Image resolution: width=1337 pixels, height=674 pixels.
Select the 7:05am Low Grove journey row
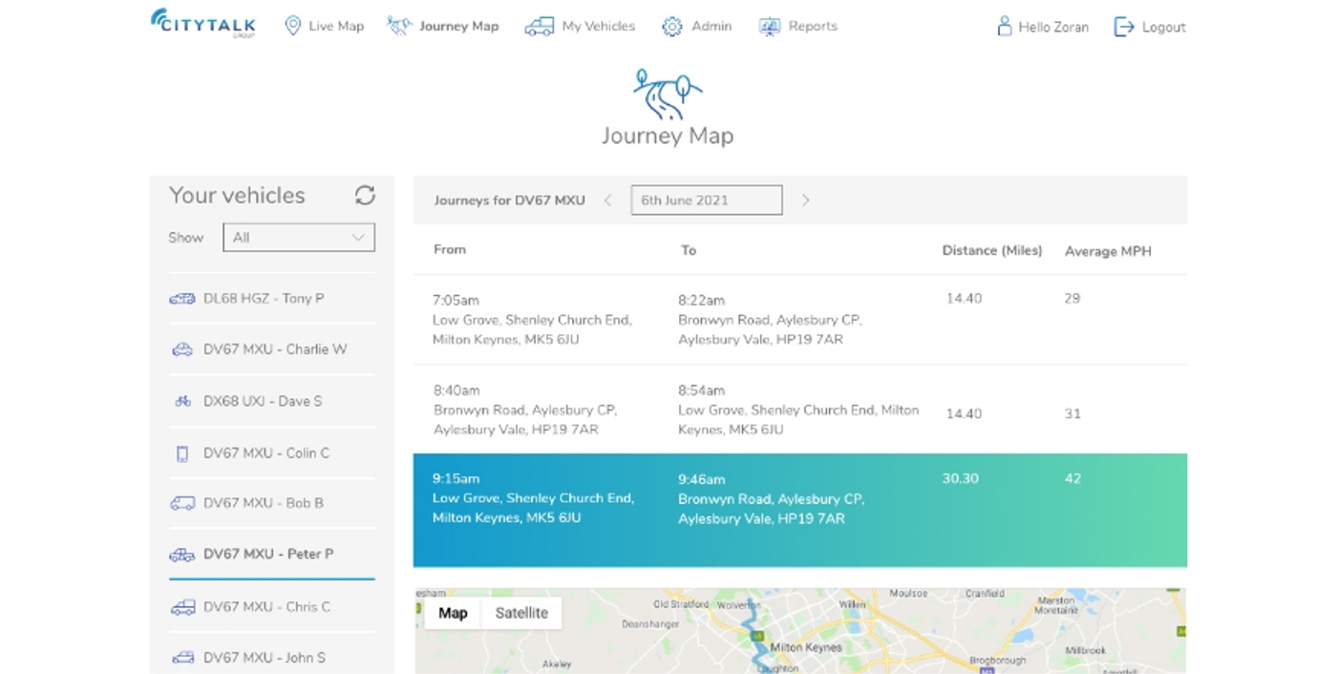point(800,320)
